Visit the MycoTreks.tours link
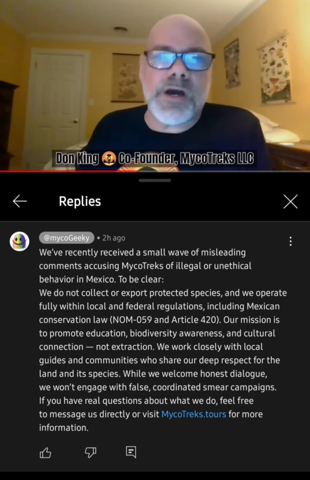This screenshot has height=480, width=310. coord(194,414)
